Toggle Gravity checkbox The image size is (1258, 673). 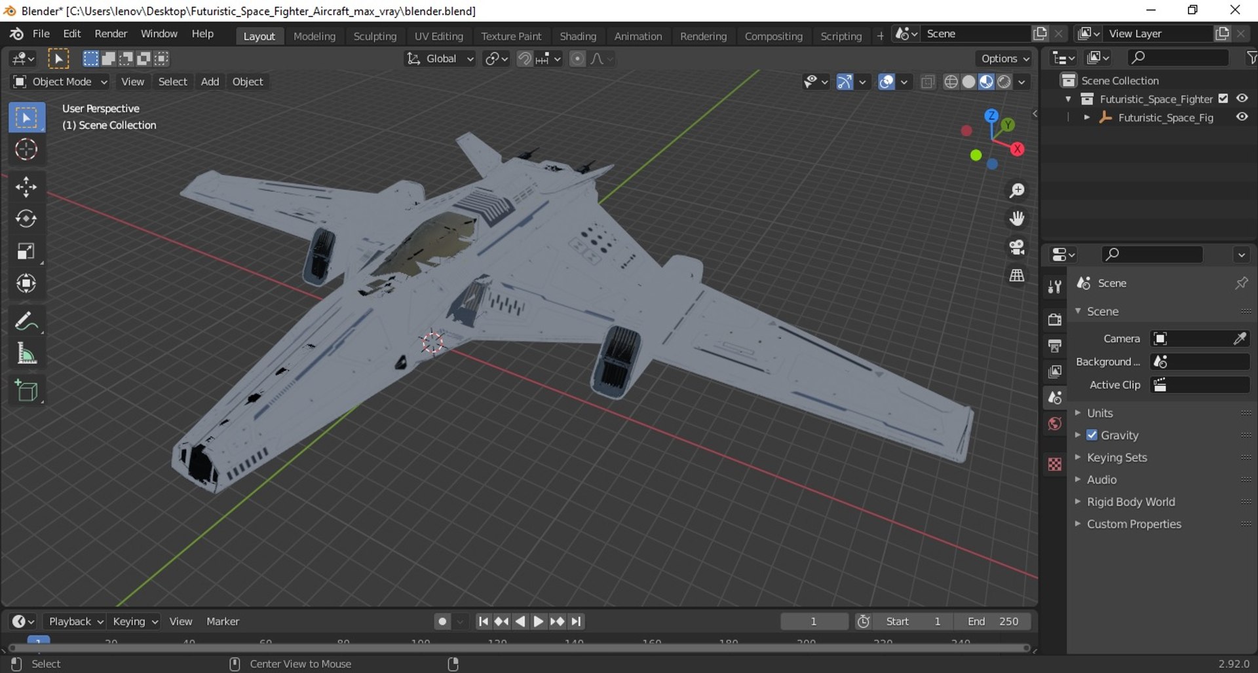tap(1092, 435)
